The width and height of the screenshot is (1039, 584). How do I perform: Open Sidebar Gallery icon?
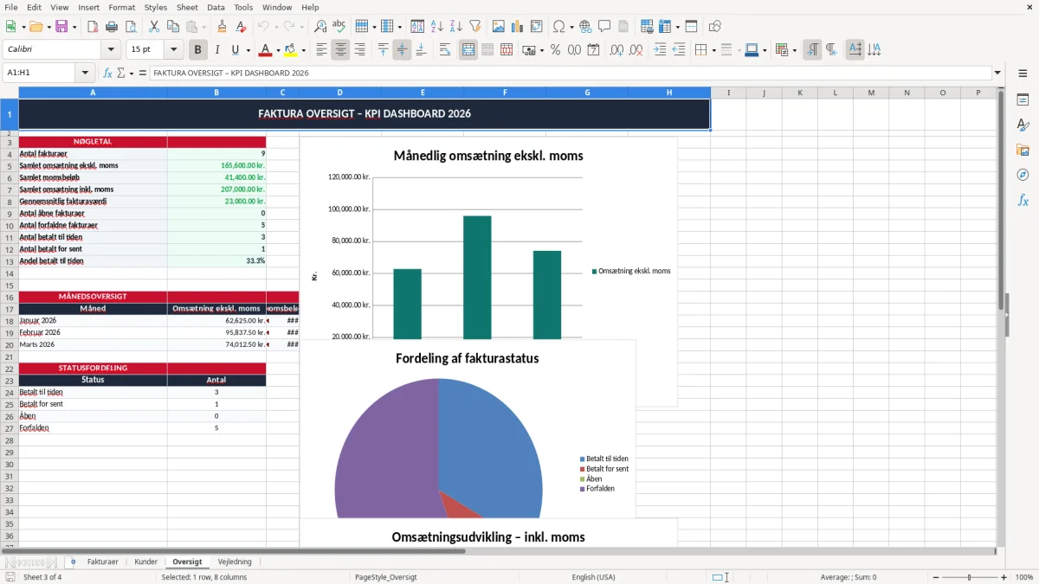[x=1023, y=151]
